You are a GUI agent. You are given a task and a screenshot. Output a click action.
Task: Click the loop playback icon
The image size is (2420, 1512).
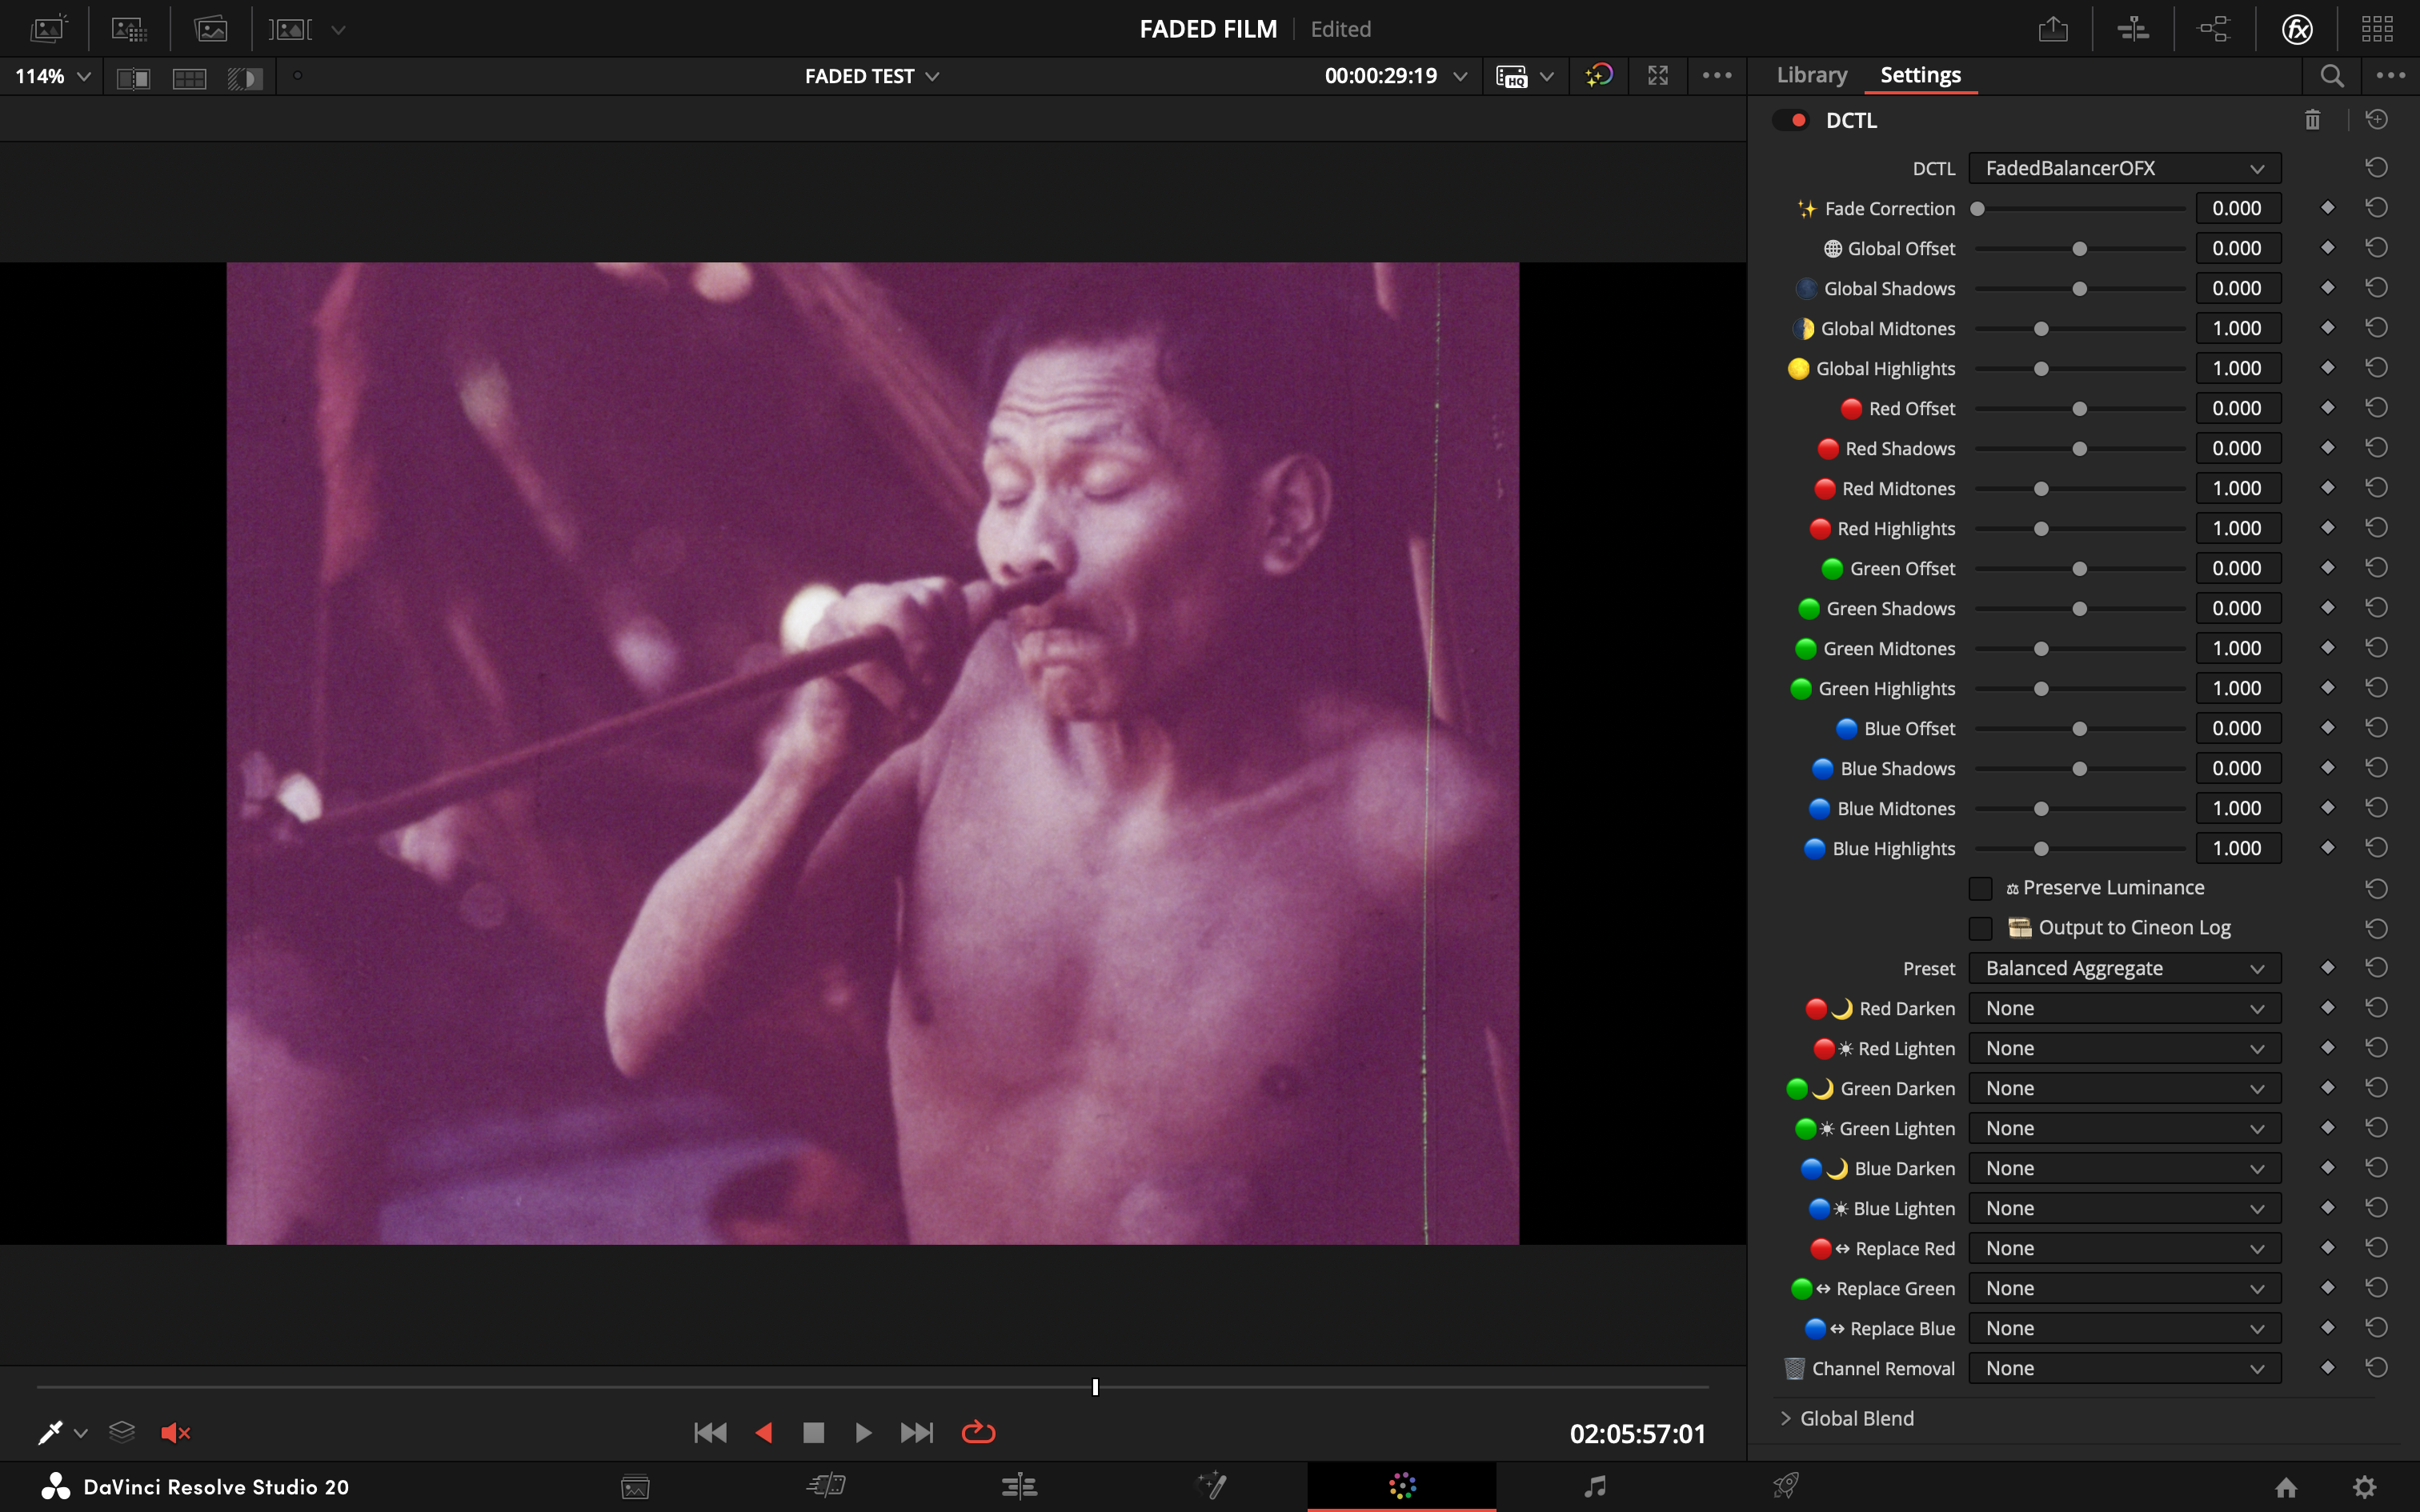click(x=978, y=1433)
